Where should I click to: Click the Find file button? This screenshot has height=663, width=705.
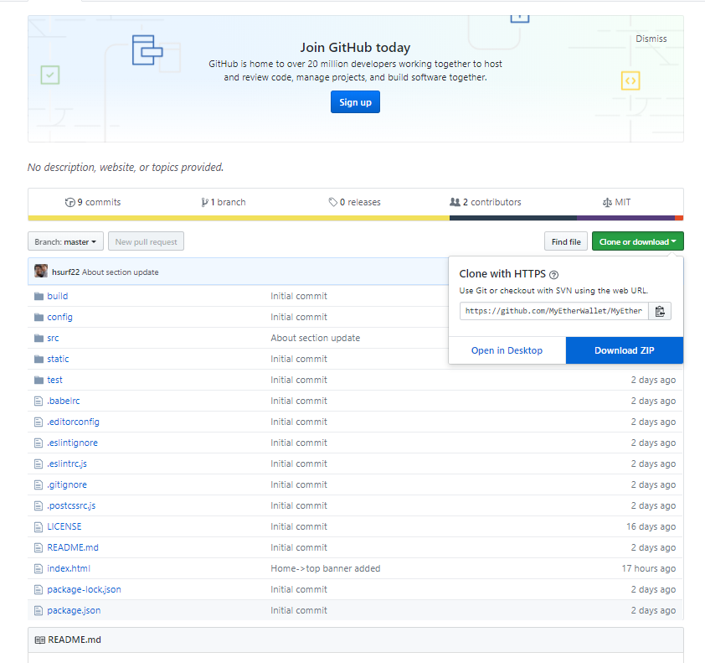click(566, 241)
